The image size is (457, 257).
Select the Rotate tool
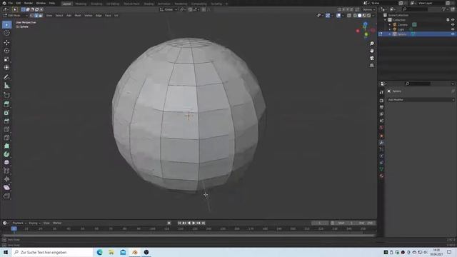(x=6, y=51)
